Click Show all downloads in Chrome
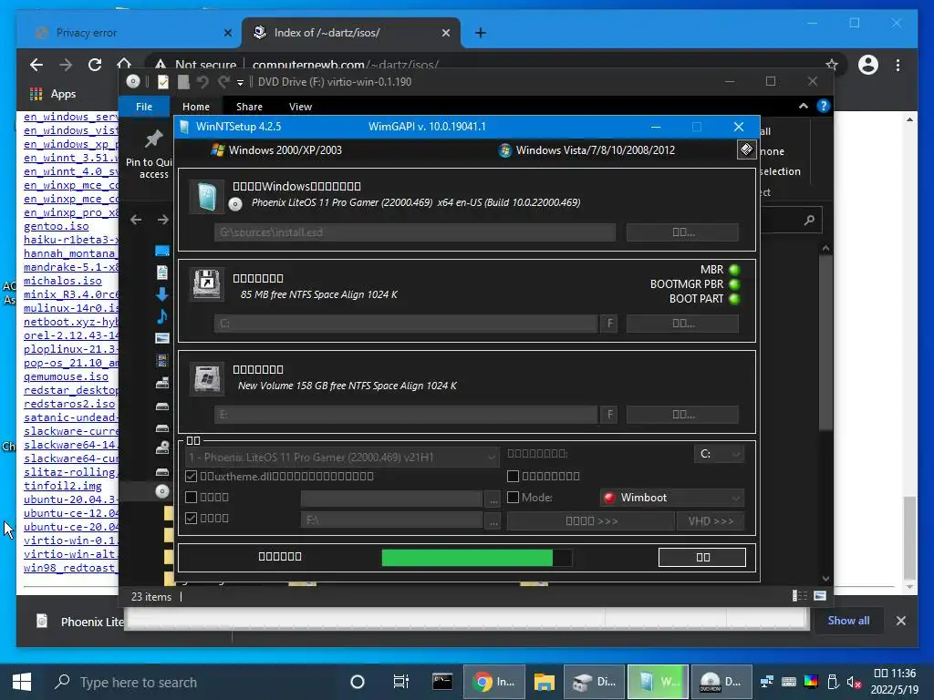This screenshot has height=700, width=934. coord(848,620)
